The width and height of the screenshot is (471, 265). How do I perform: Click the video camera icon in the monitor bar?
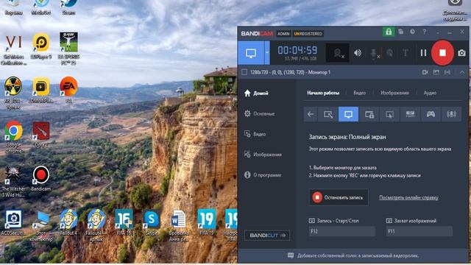[x=425, y=72]
